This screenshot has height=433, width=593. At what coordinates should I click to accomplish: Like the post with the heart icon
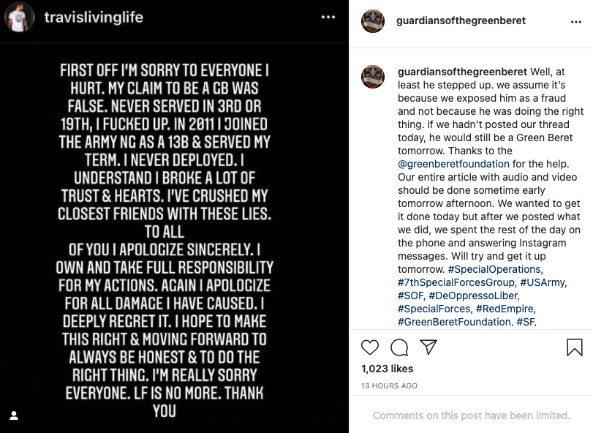pos(370,347)
